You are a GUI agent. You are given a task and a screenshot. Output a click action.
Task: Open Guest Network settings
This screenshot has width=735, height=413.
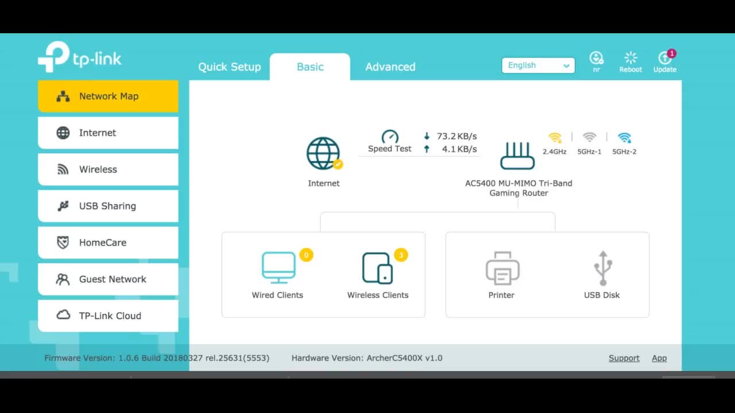point(108,279)
